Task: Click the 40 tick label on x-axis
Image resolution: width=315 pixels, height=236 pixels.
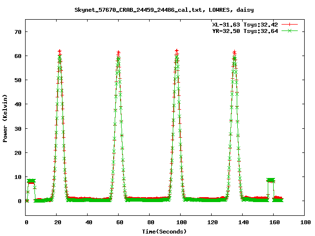Action: click(88, 223)
